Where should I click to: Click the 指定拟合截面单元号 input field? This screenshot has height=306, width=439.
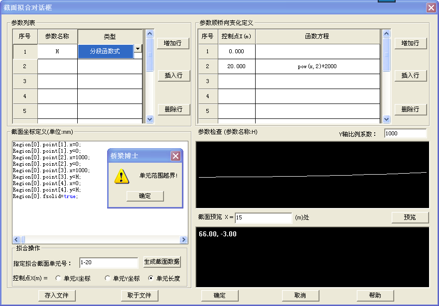[x=109, y=263]
